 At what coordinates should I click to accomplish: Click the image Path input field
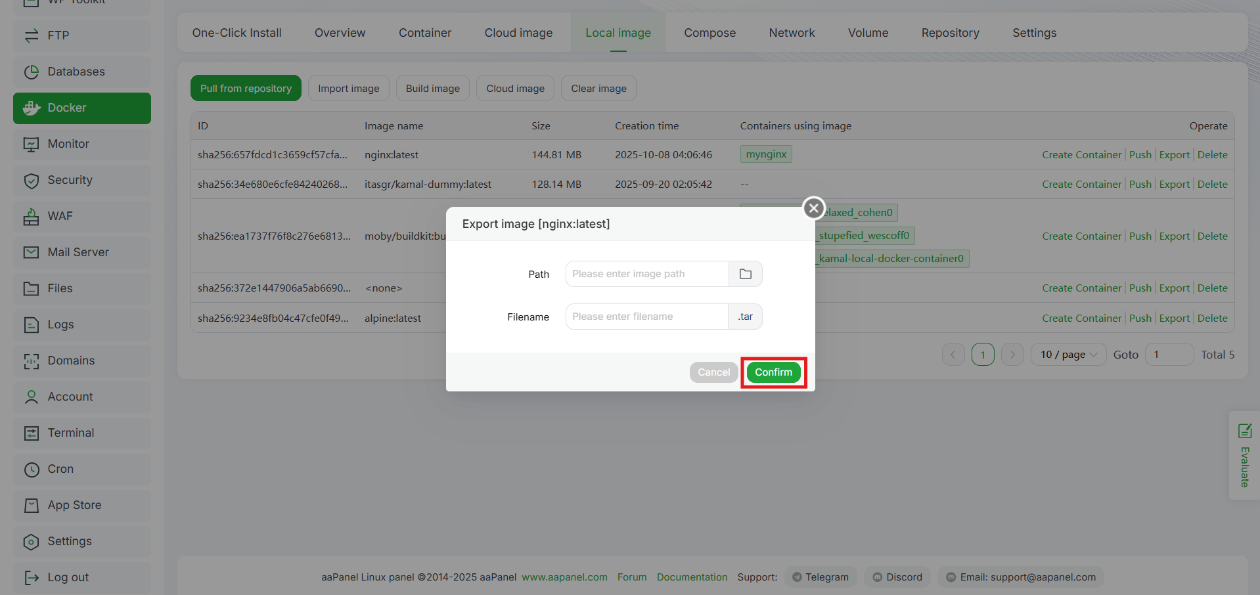click(x=647, y=274)
